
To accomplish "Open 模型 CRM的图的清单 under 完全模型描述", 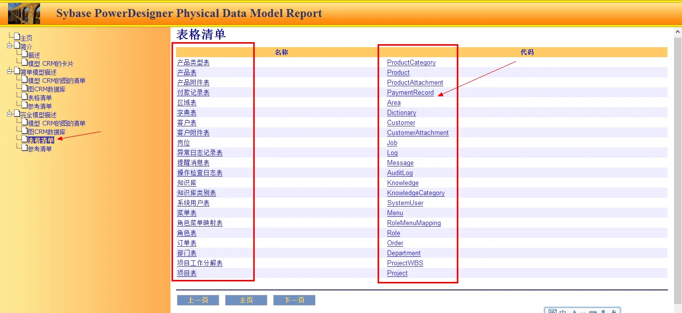I will click(57, 123).
